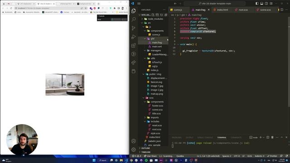Toggle the secondary side bar layout icon
The height and width of the screenshot is (163, 290).
point(266,4)
